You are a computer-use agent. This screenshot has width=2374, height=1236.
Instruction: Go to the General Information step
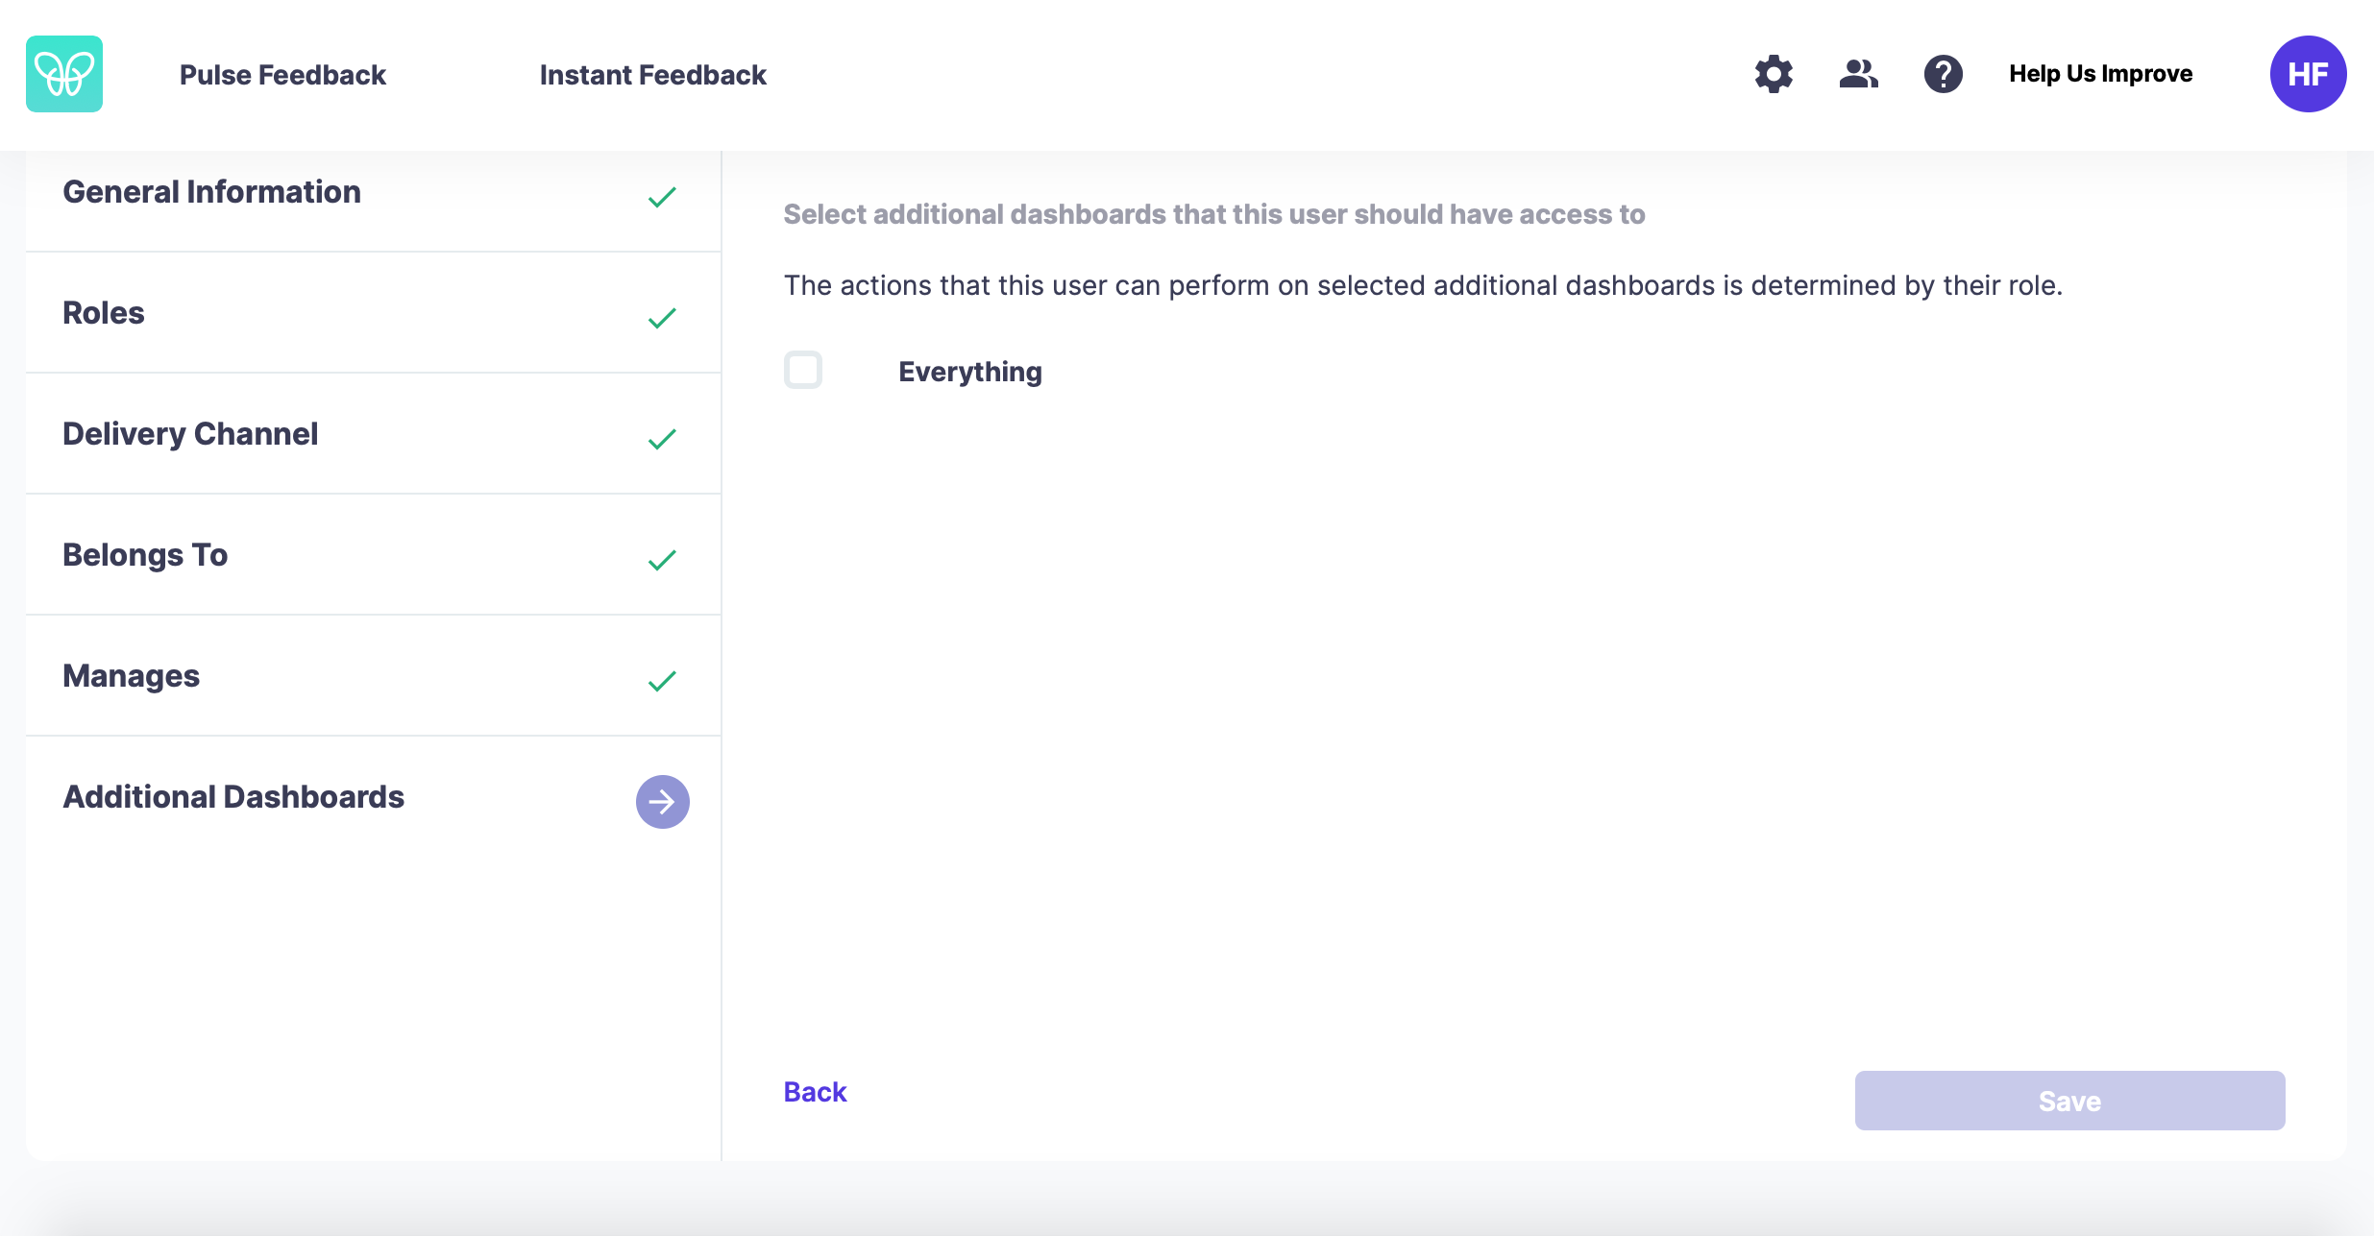click(x=374, y=198)
